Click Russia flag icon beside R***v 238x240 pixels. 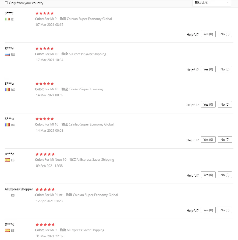[7, 55]
